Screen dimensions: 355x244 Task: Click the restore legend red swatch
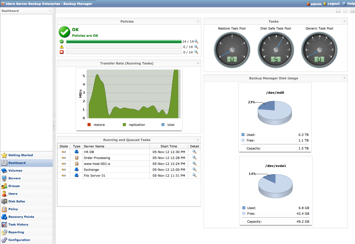[89, 125]
